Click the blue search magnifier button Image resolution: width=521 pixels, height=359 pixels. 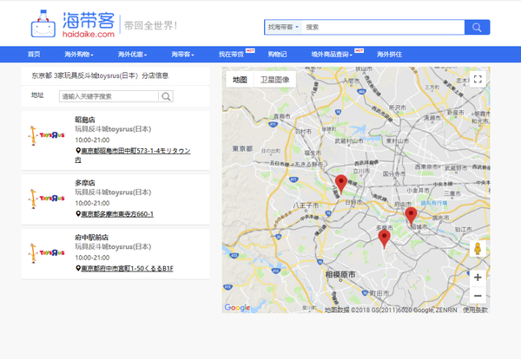[477, 27]
